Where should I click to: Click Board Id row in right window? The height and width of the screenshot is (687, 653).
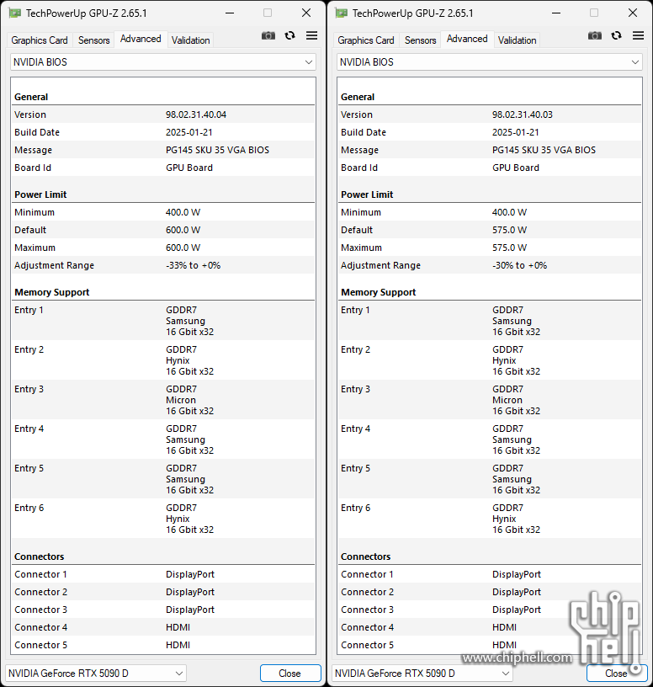(x=489, y=168)
